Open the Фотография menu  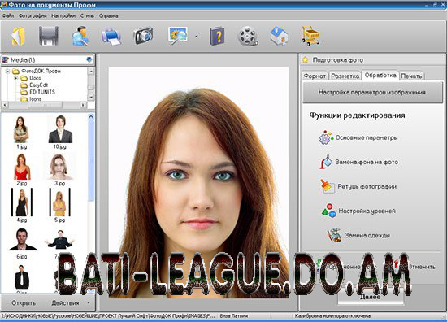[x=33, y=15]
